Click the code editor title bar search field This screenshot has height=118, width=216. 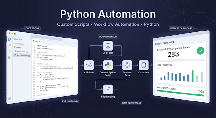[x=46, y=38]
